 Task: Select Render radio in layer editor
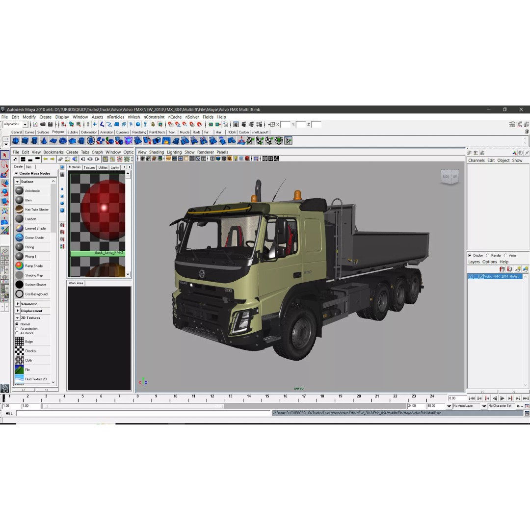click(x=487, y=255)
